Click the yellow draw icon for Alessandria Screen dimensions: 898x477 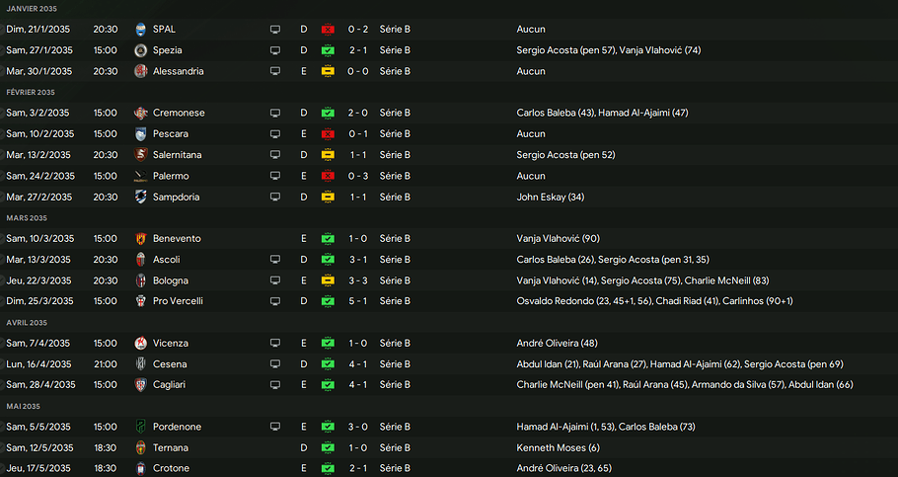click(328, 71)
